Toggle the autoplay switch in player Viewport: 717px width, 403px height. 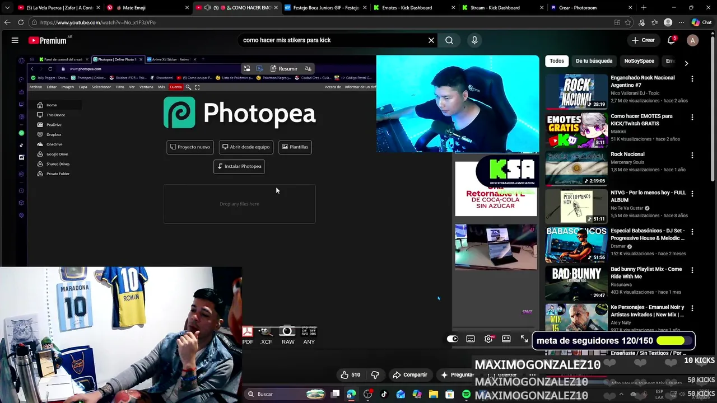[452, 339]
